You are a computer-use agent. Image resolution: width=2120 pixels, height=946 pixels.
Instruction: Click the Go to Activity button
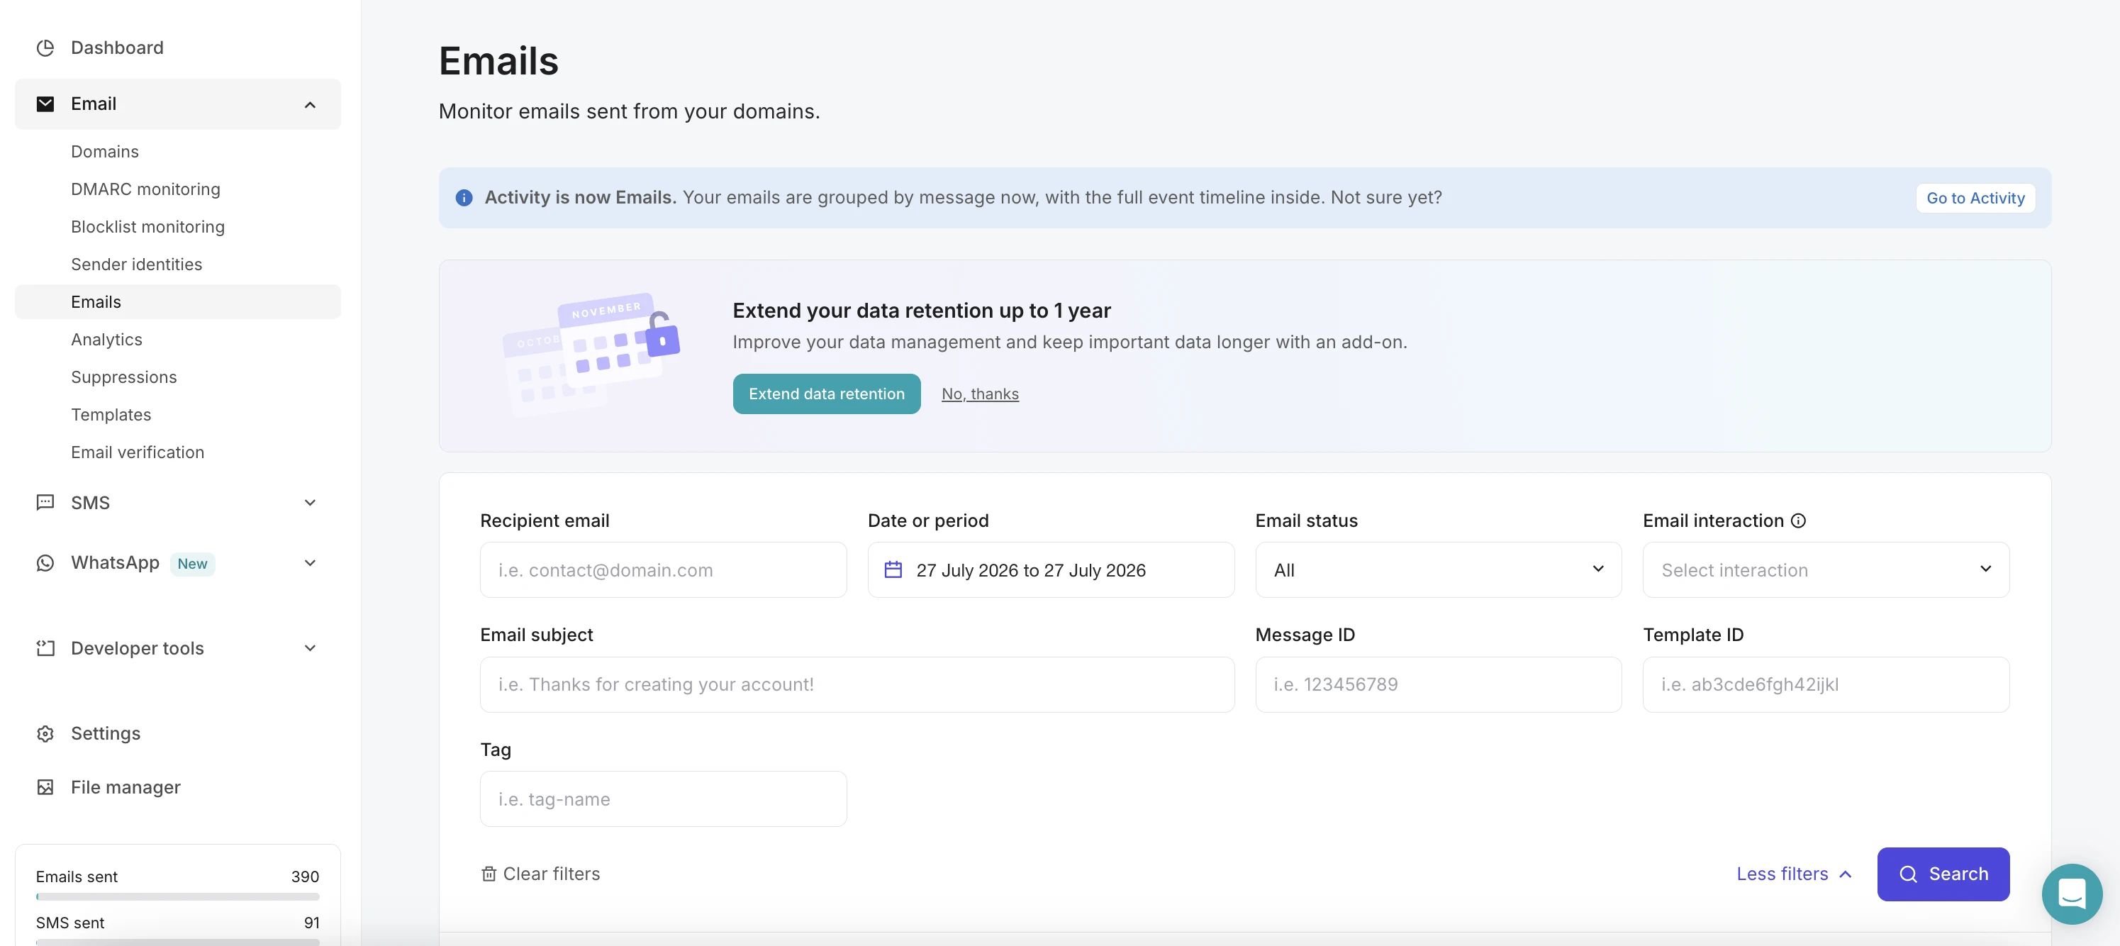[x=1975, y=198]
